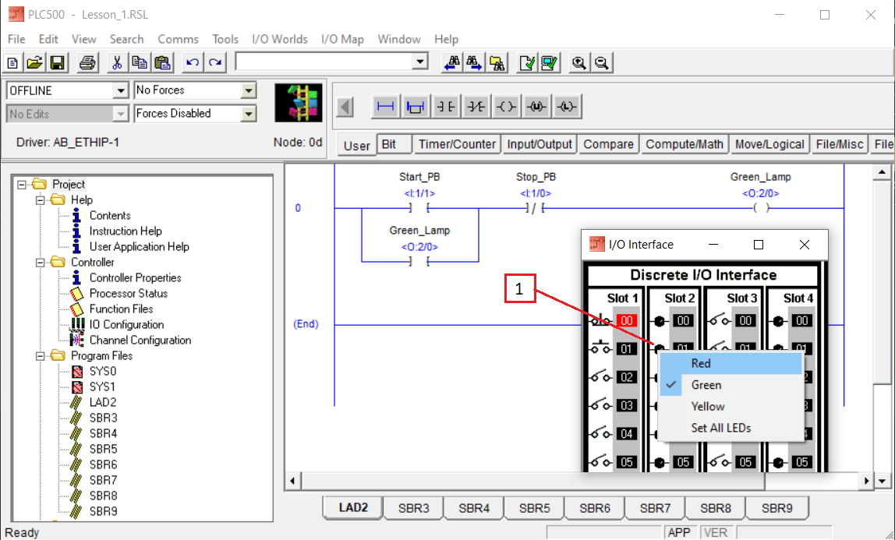Viewport: 895px width, 540px height.
Task: Choose Yellow from the LED color menu
Action: [731, 407]
